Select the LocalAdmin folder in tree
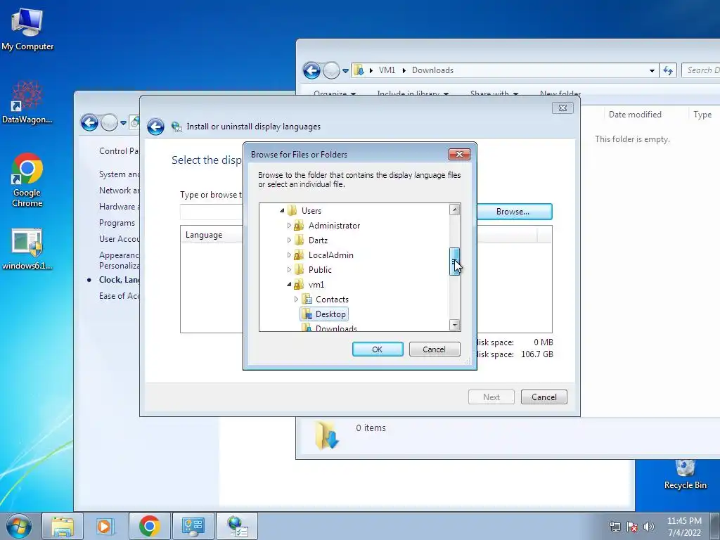The height and width of the screenshot is (540, 720). point(330,255)
